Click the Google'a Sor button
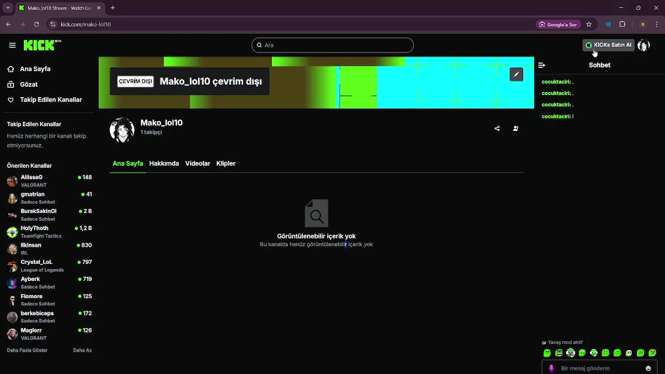665x374 pixels. coord(558,24)
